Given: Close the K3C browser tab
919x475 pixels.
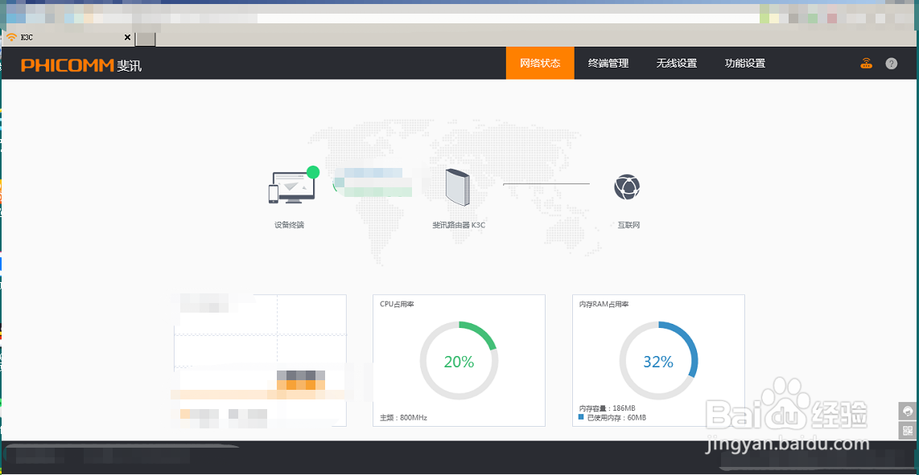Looking at the screenshot, I should point(127,38).
